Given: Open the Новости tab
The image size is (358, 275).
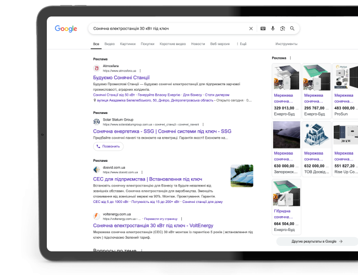Looking at the screenshot, I should (x=198, y=44).
